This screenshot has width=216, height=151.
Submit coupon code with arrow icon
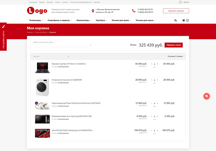pyautogui.click(x=90, y=45)
